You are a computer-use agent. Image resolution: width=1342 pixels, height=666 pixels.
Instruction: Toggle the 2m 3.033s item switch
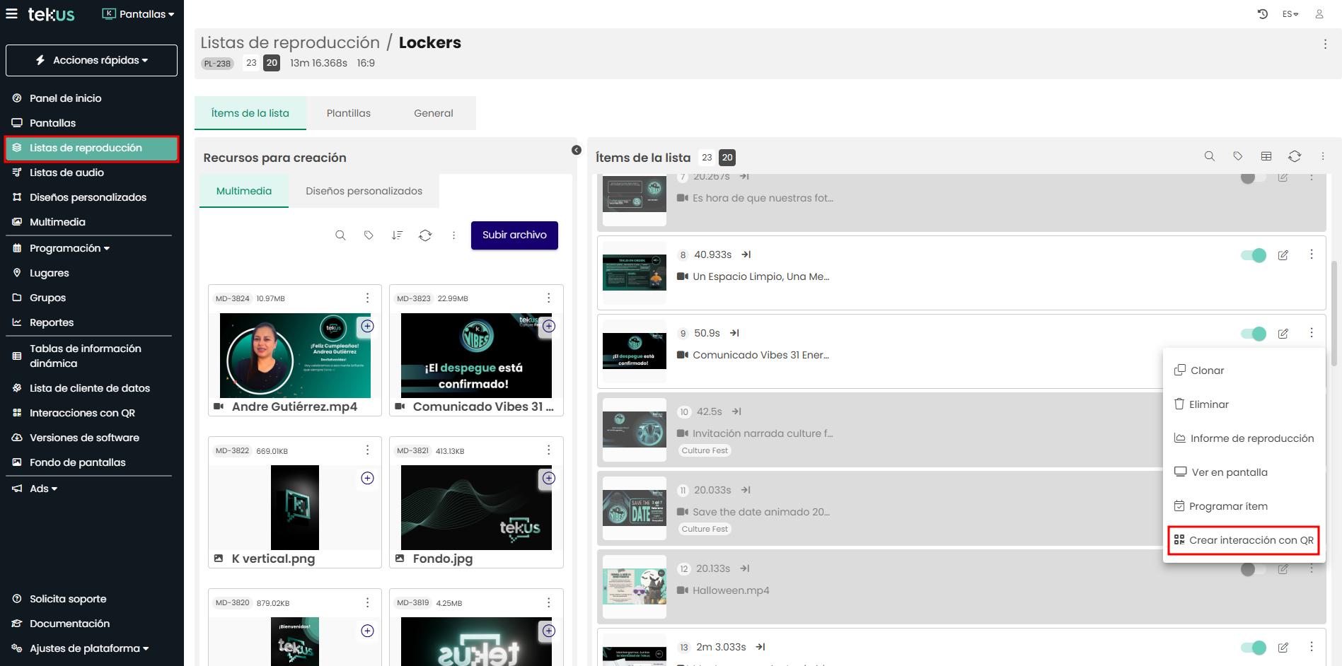click(1253, 647)
